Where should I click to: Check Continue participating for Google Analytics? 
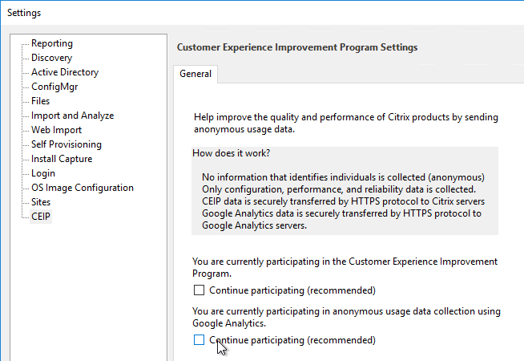(x=199, y=340)
